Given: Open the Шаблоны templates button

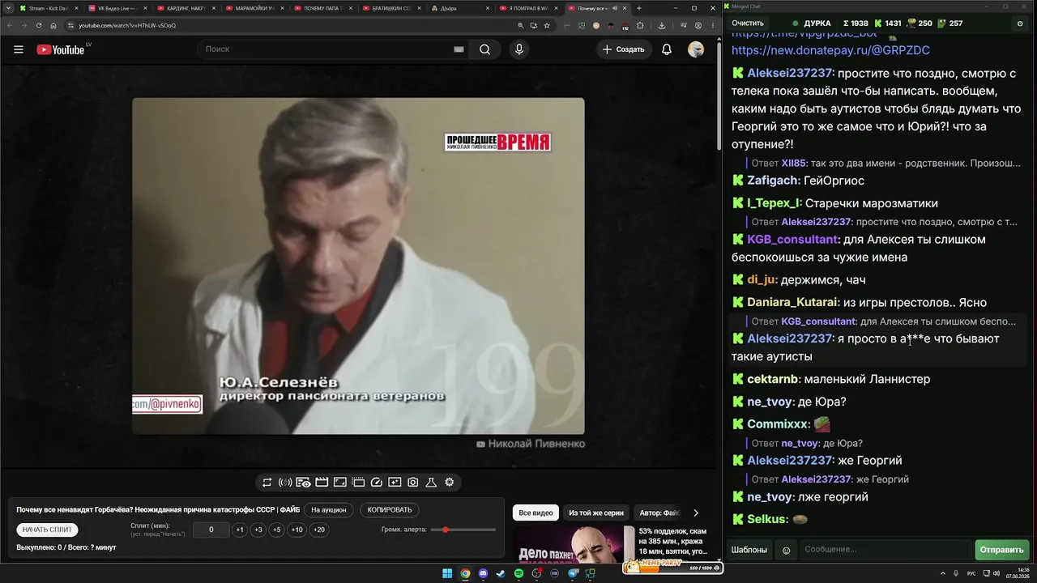Looking at the screenshot, I should pos(749,550).
